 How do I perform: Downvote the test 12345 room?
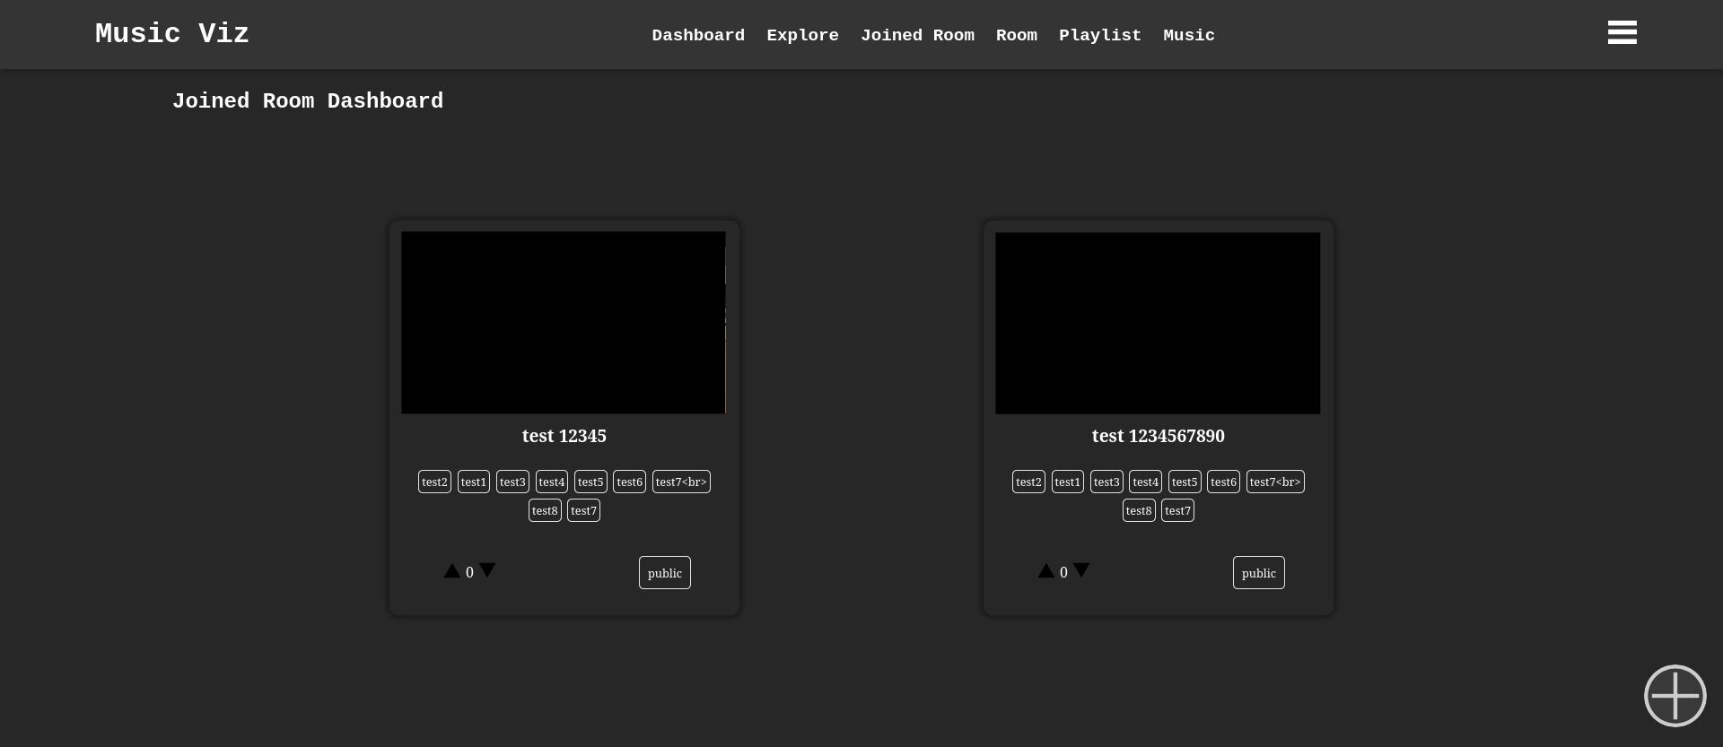tap(487, 570)
